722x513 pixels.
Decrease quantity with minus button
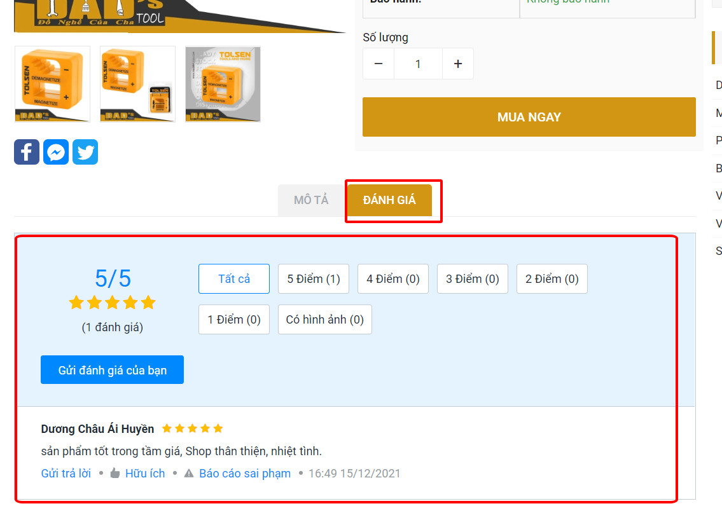(x=378, y=64)
